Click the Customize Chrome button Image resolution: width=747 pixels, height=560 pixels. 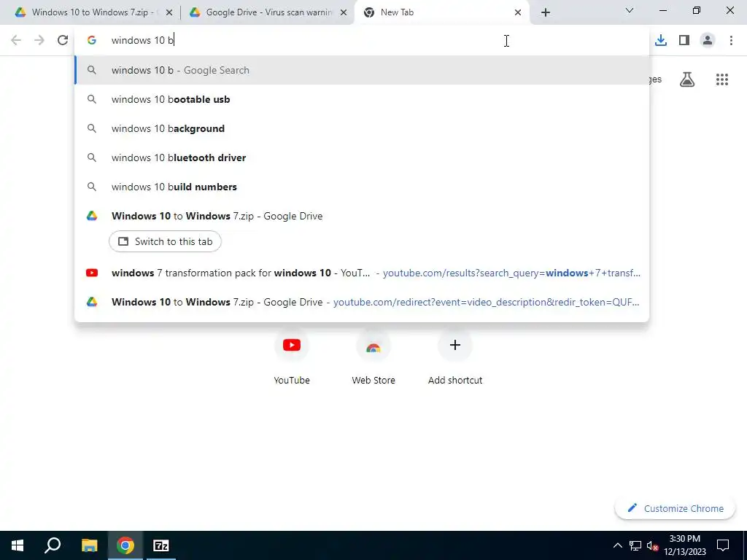click(675, 508)
